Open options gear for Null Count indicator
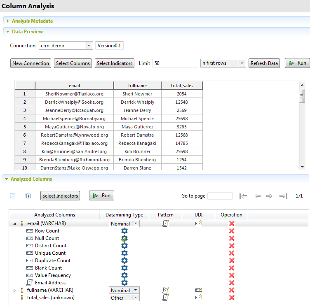Viewport: 310px width, 307px height. point(124,238)
